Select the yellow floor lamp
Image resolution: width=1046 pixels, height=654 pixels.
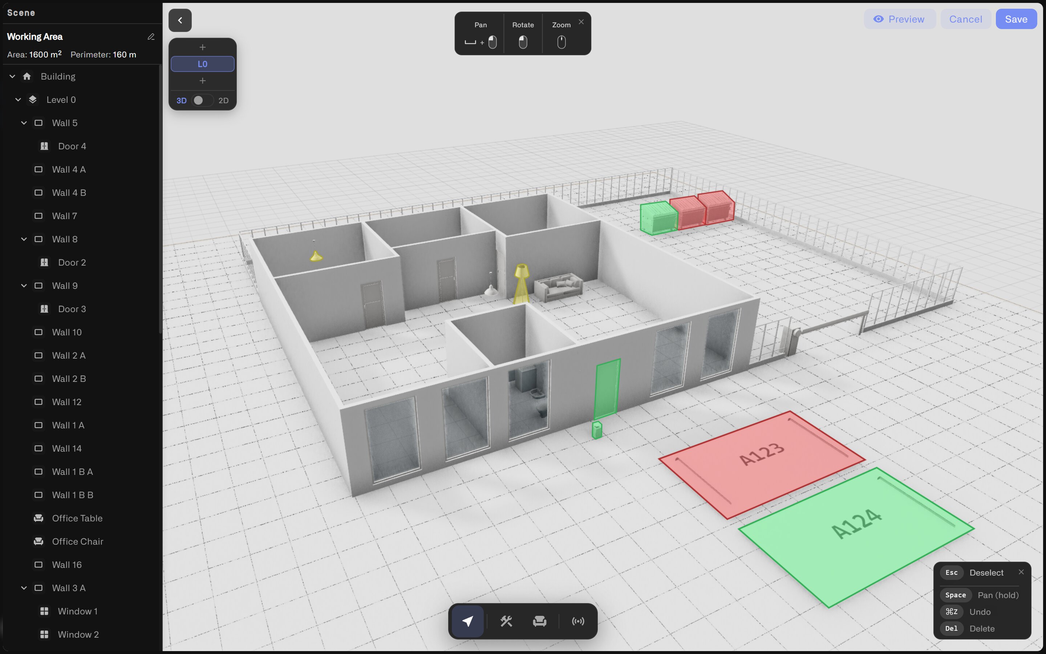click(521, 283)
